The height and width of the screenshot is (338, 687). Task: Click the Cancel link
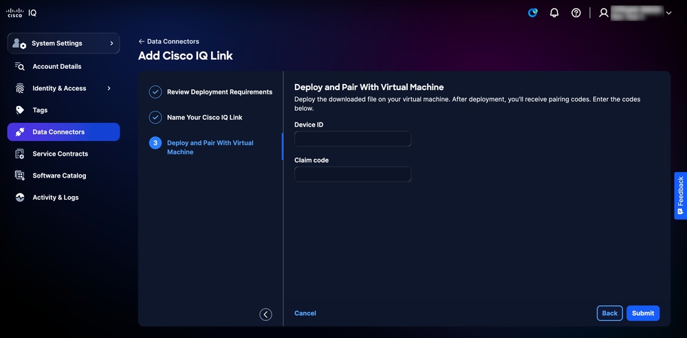pyautogui.click(x=305, y=313)
